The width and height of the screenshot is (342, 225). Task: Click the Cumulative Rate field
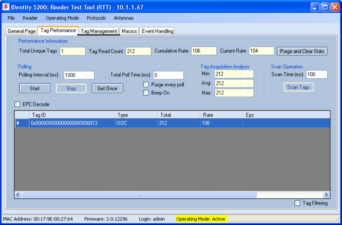(204, 51)
